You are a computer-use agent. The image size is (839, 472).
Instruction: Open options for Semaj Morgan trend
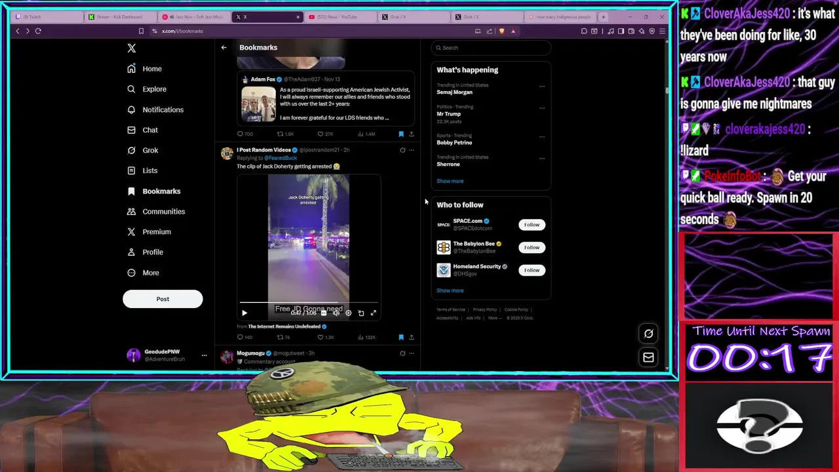click(541, 86)
